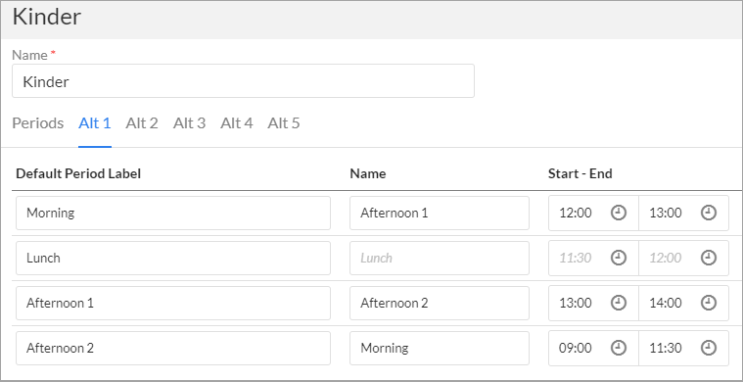
Task: Click the Name field containing Kinder
Action: click(243, 81)
